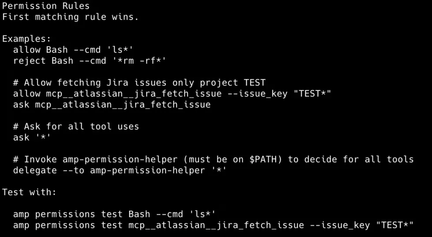Click the word "delegate" in the rules
Viewport: 432px width, 237px height.
pyautogui.click(x=35, y=170)
